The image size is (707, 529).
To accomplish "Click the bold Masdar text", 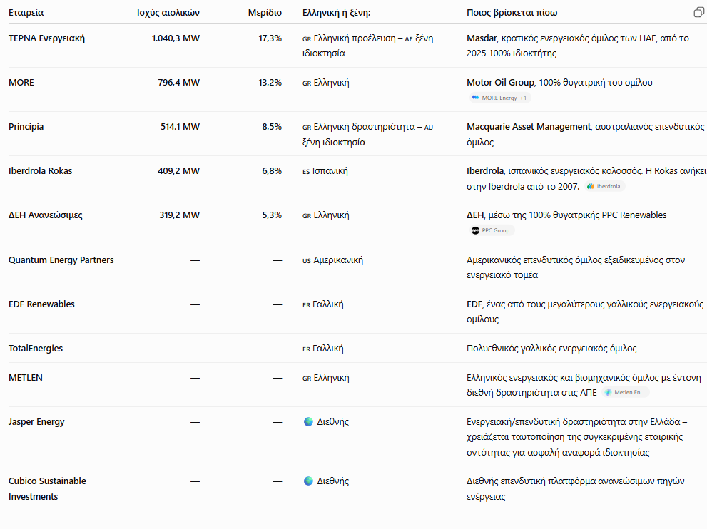I will (482, 38).
